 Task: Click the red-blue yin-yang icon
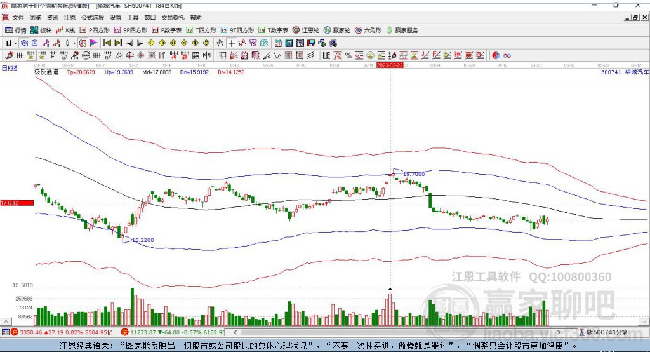click(496, 56)
